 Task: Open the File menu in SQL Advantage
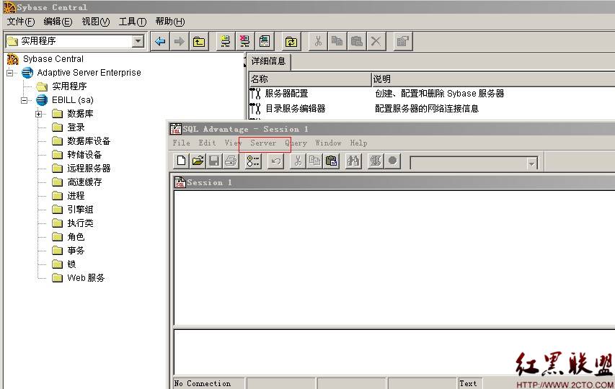click(181, 143)
